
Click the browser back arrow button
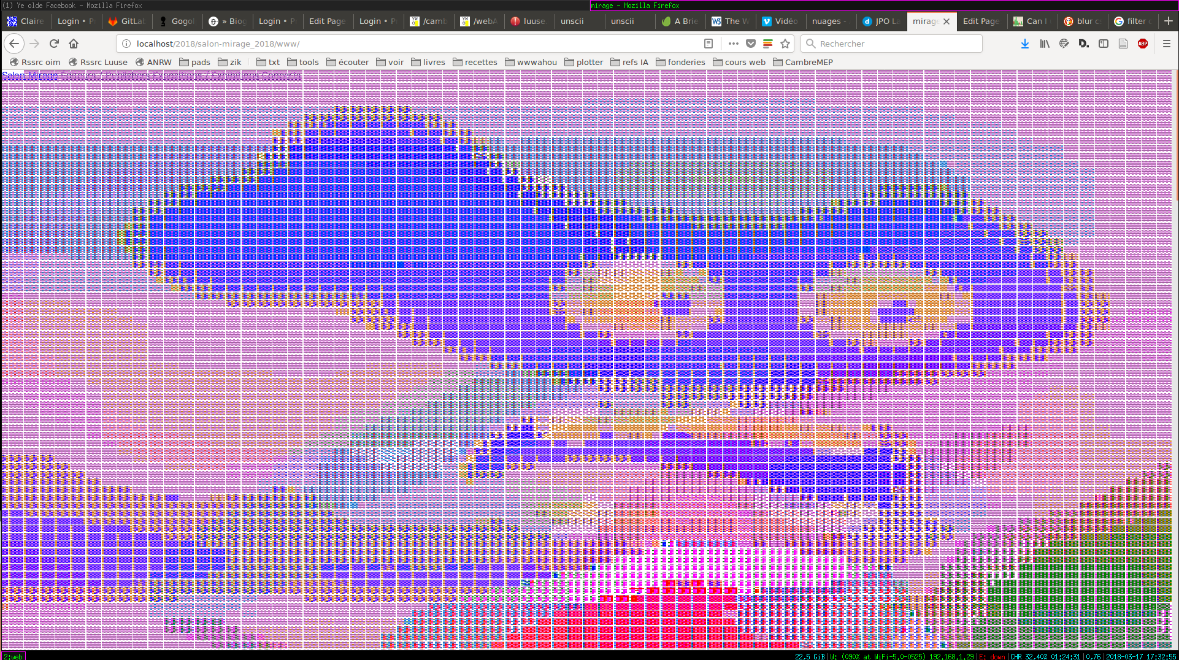click(x=14, y=44)
